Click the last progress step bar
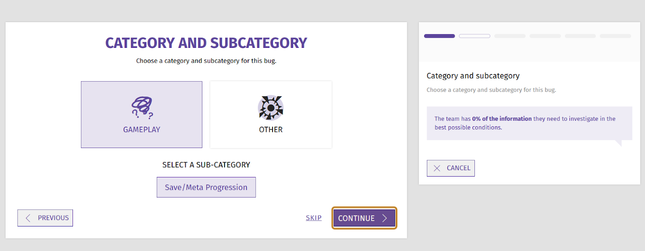The image size is (645, 251). click(615, 36)
